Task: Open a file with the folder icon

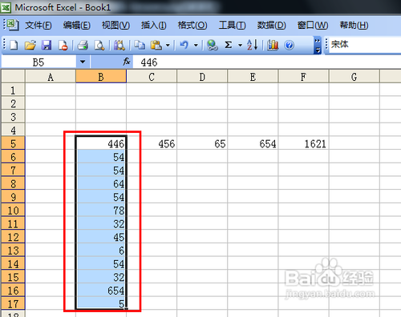Action: coord(30,45)
